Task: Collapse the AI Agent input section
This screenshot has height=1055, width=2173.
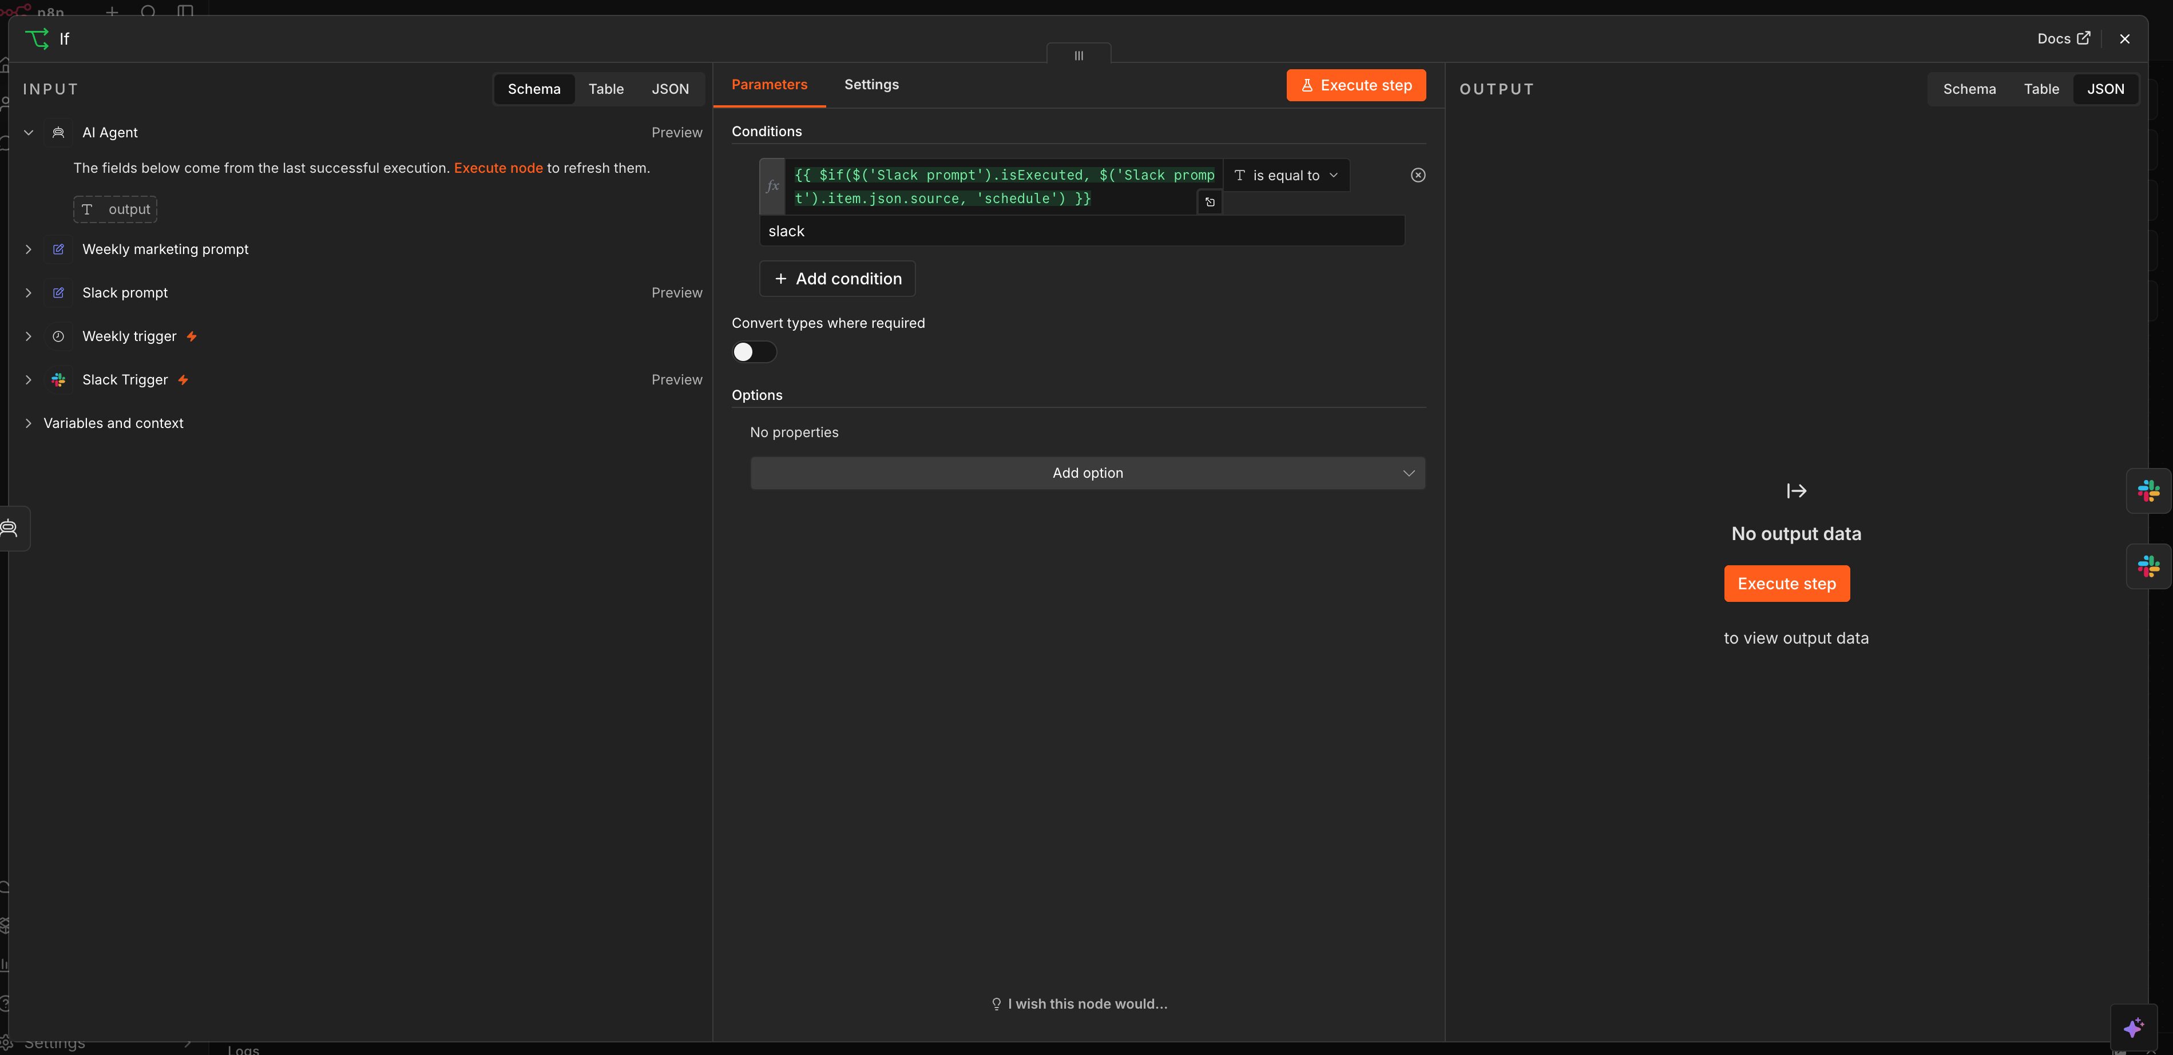Action: [29, 132]
